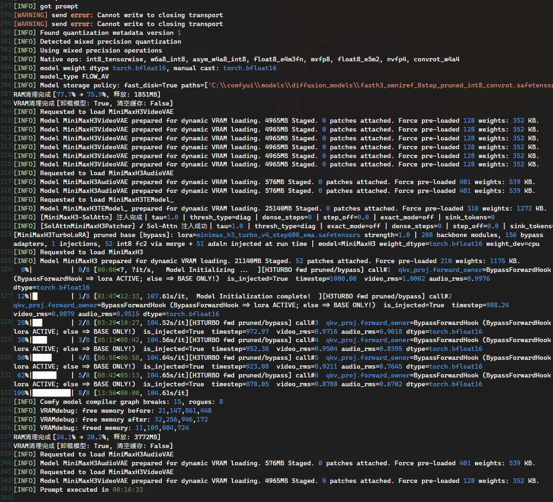Click the 'Native ops: int8_tensorwise' line
The height and width of the screenshot is (502, 553).
(236, 59)
